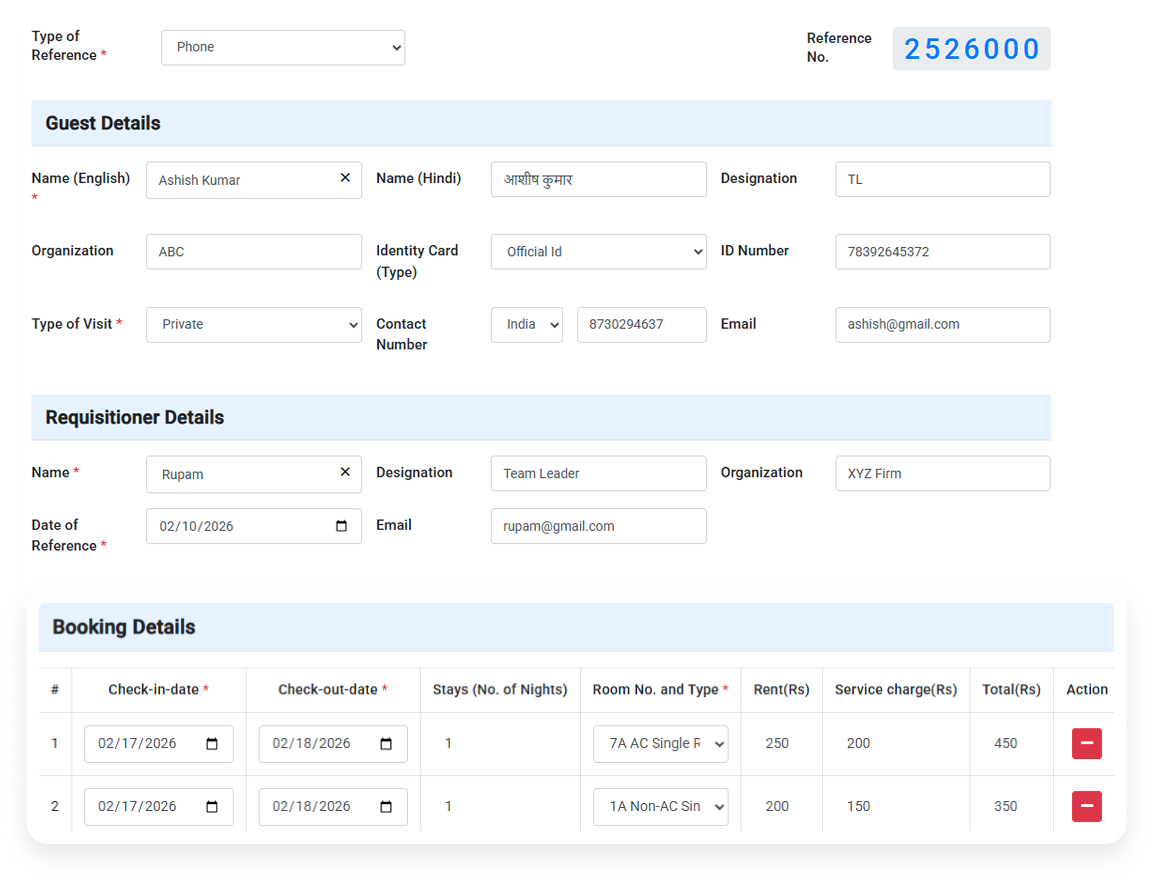Open the Type of Reference dropdown
Viewport: 1153px width, 881px height.
(x=283, y=47)
